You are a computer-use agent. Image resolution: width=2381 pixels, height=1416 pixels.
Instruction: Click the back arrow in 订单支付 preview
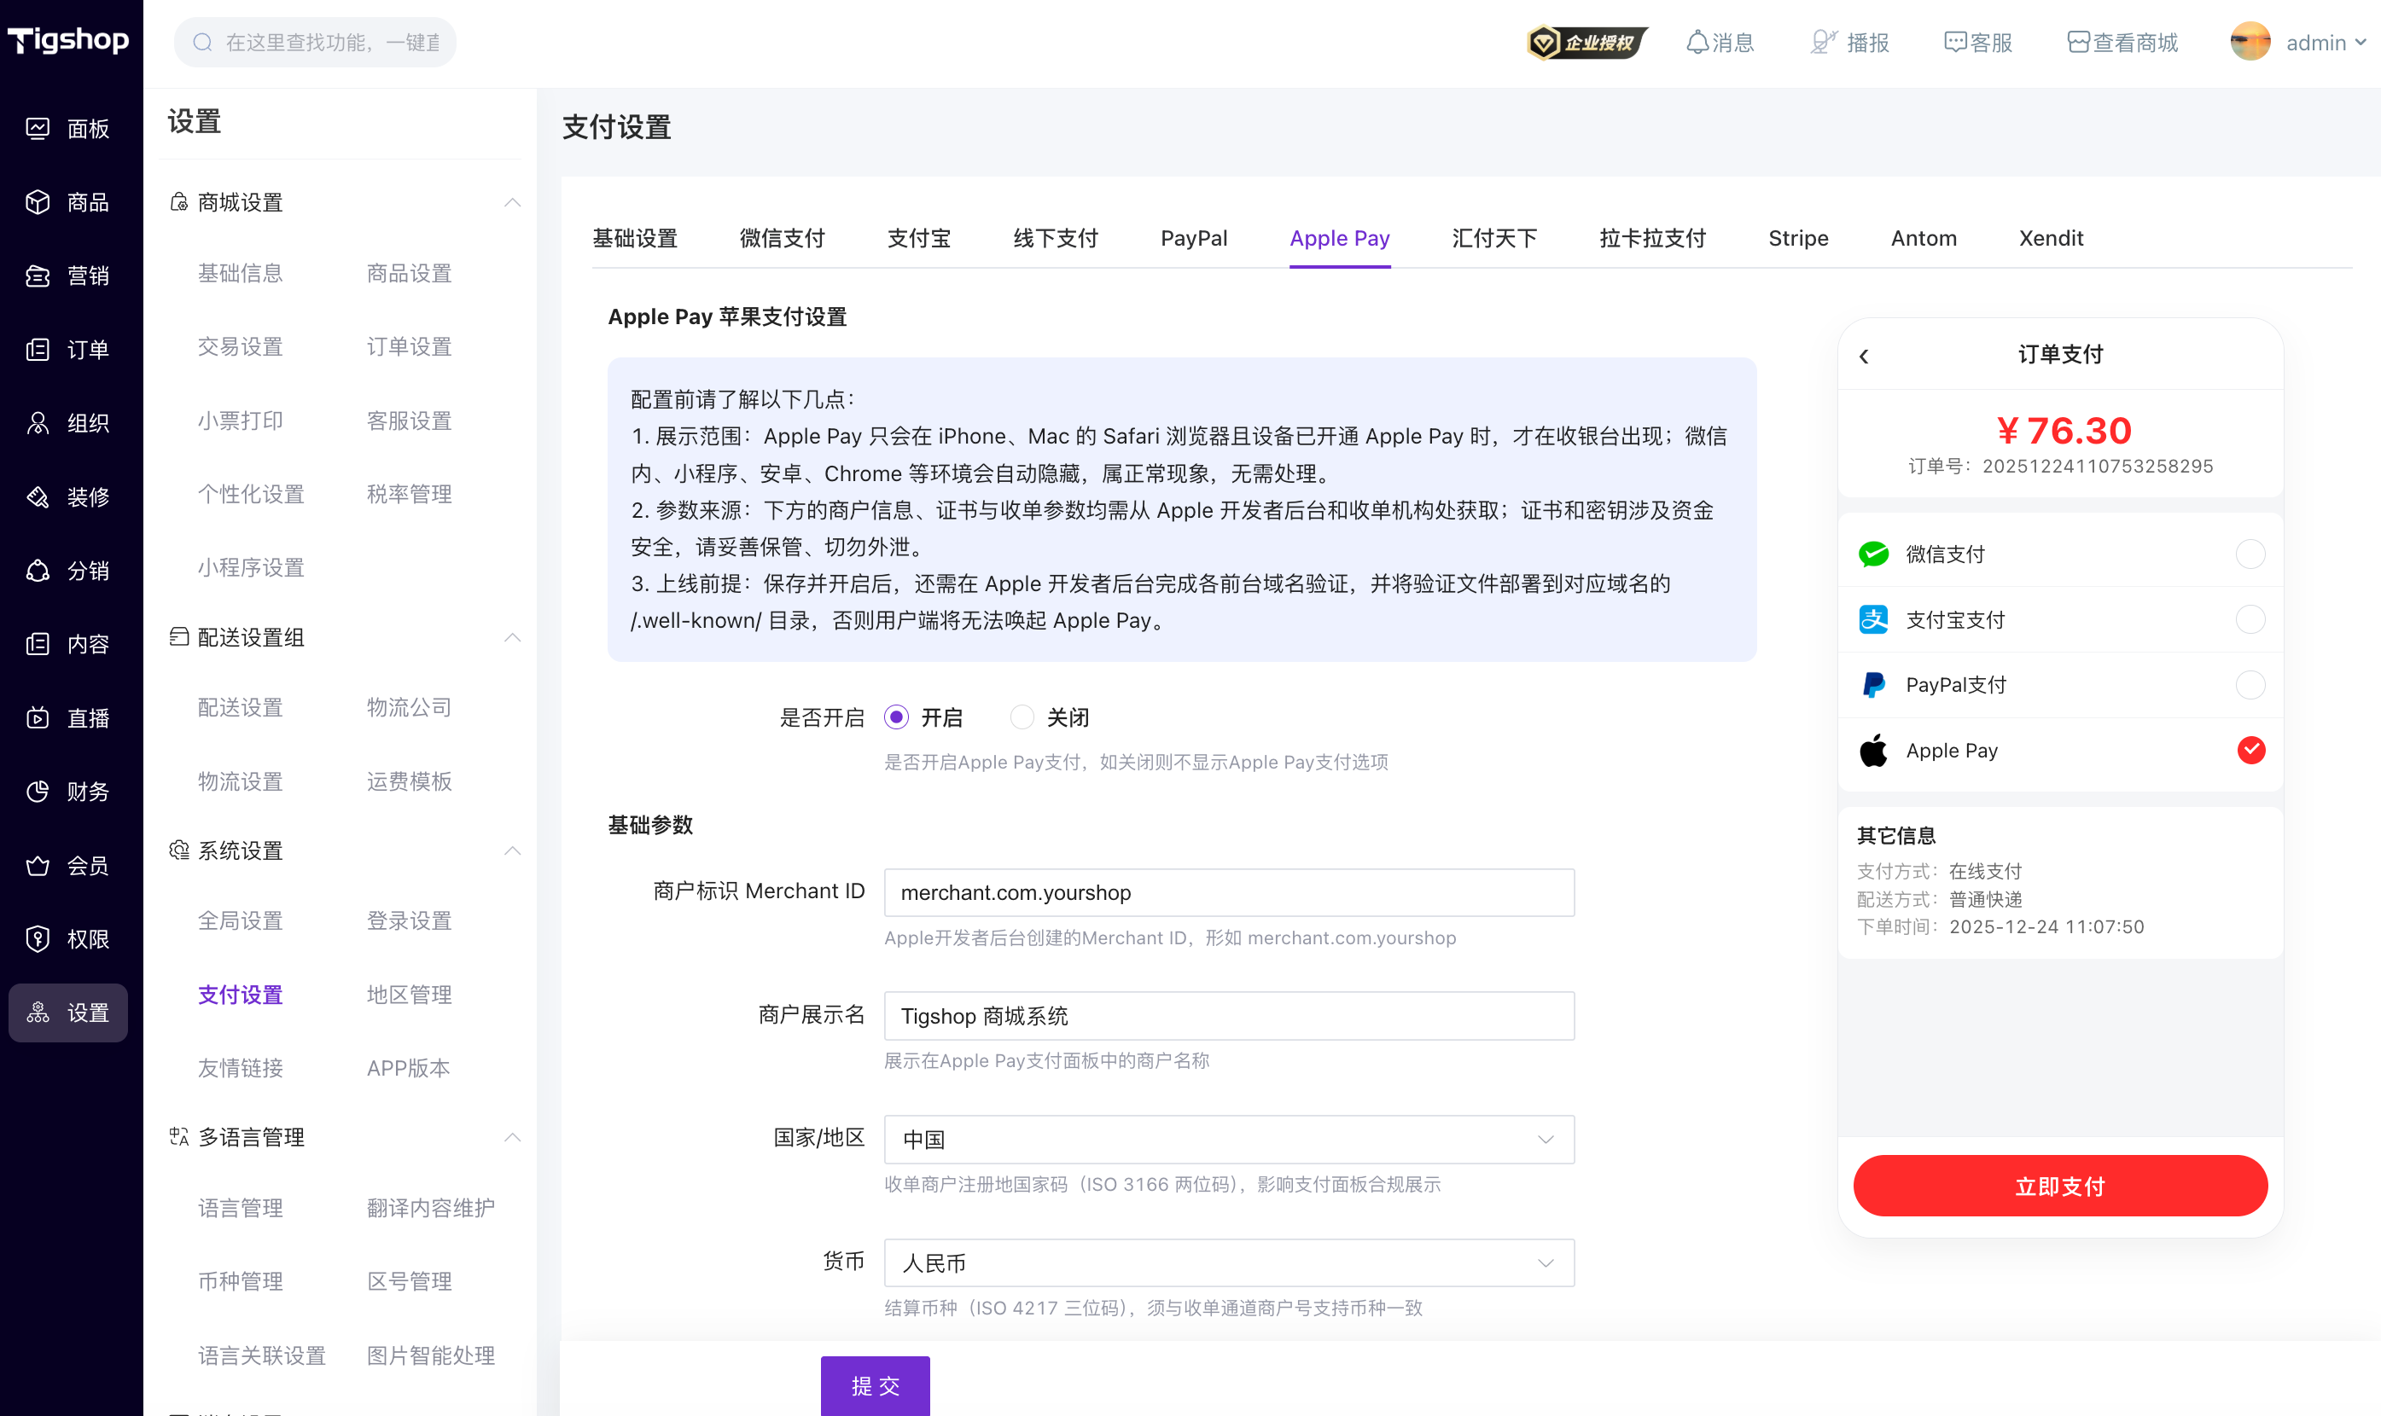pyautogui.click(x=1864, y=356)
